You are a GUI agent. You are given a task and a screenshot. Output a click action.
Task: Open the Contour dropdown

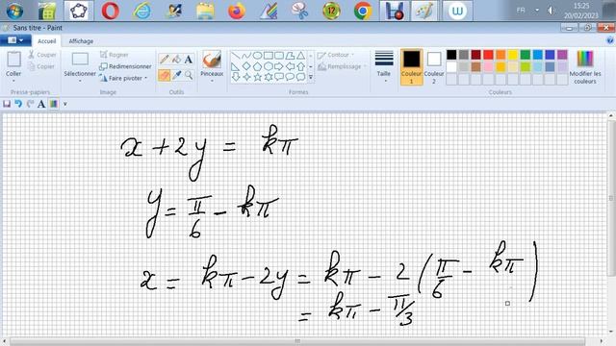pos(336,55)
